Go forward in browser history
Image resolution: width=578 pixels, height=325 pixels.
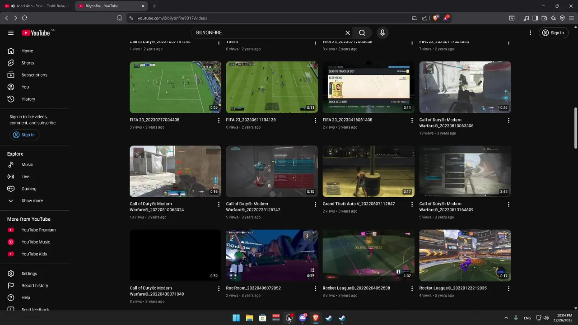point(15,18)
